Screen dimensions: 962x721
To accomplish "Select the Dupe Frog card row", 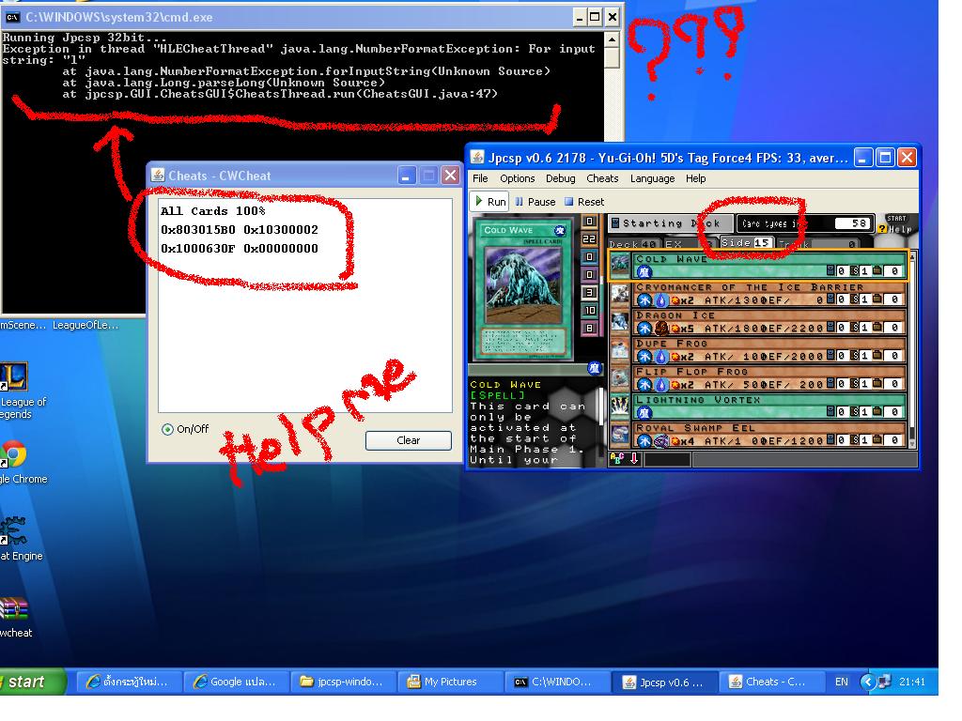I will (x=758, y=350).
